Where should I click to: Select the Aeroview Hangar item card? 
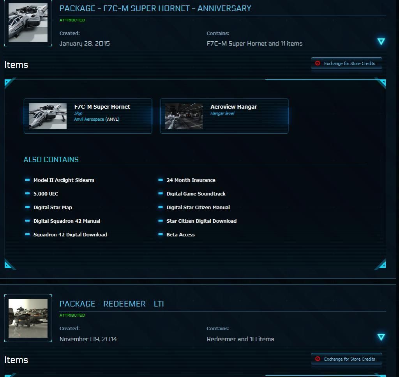[x=224, y=116]
